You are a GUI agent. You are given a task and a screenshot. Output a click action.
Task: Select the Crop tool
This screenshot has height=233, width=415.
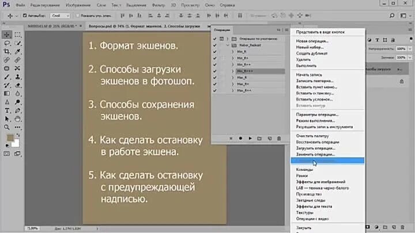[7, 52]
